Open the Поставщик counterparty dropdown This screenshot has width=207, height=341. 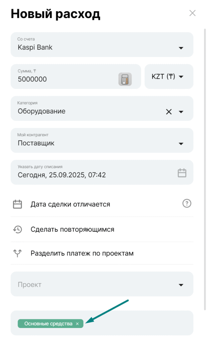[x=181, y=144]
